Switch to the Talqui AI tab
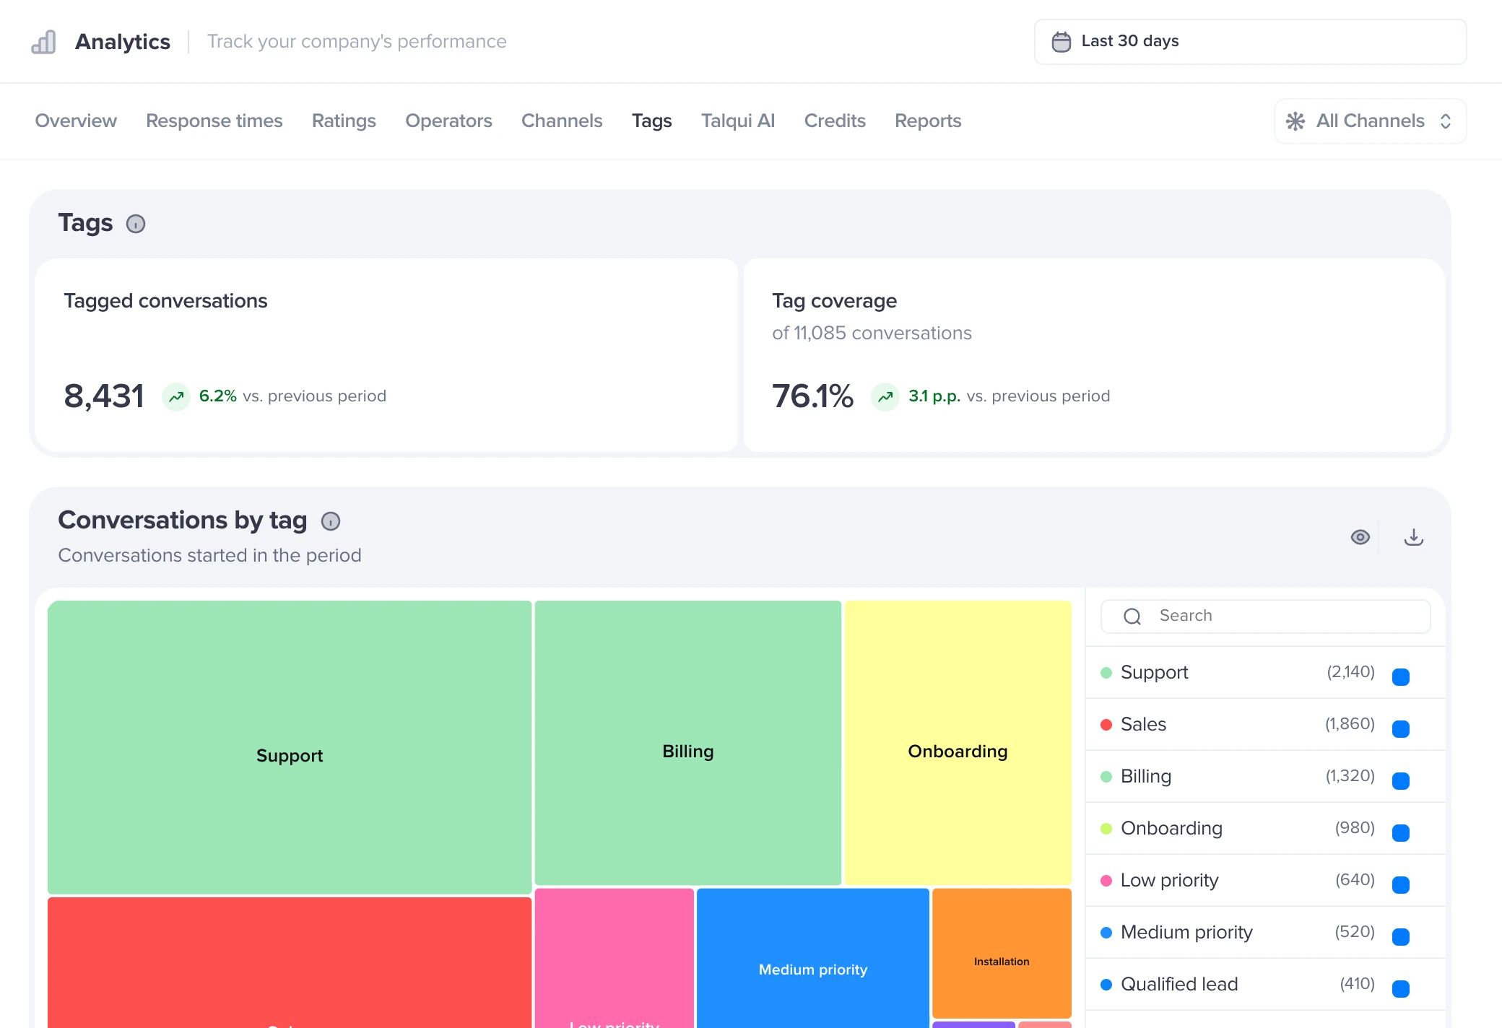 click(738, 121)
